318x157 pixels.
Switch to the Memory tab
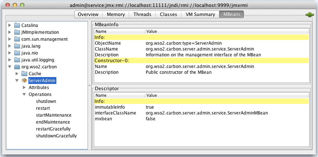[116, 15]
